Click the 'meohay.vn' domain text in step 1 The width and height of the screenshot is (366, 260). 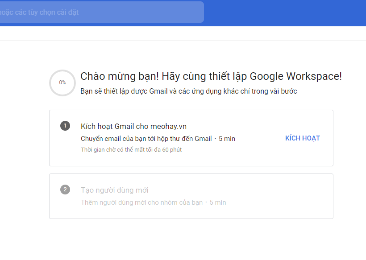tap(168, 126)
